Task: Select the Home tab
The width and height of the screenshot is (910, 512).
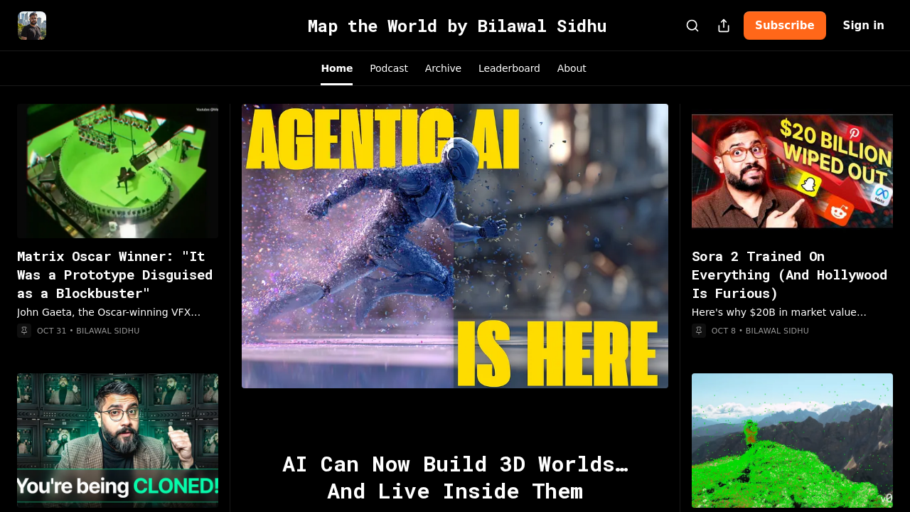Action: pyautogui.click(x=336, y=68)
